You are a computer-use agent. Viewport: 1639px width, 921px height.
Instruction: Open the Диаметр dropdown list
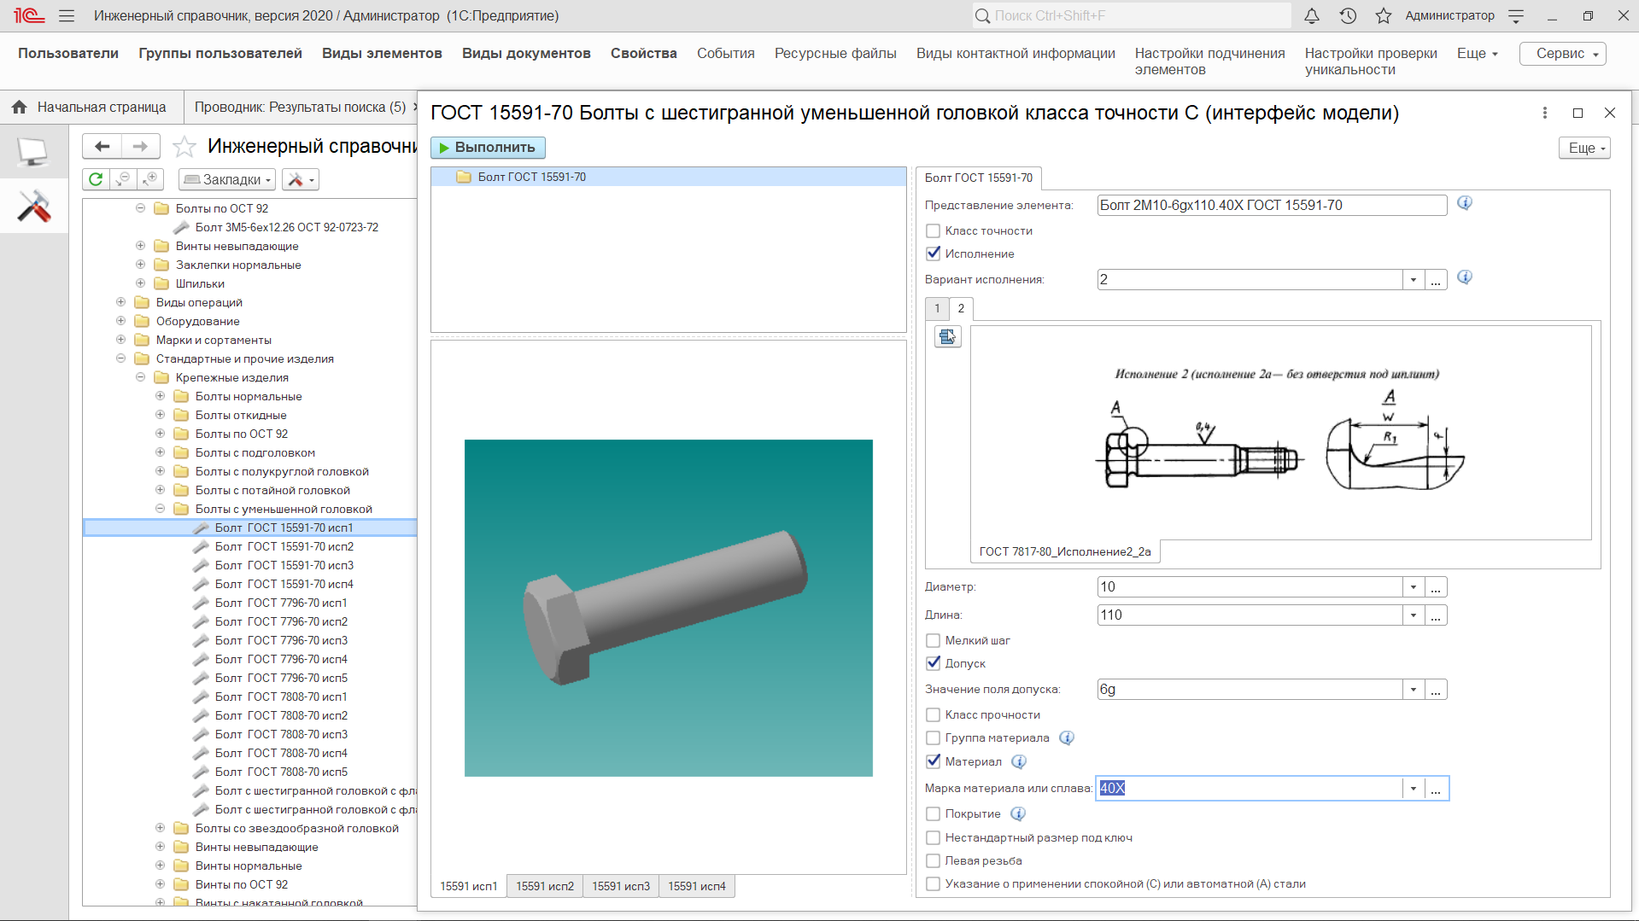1414,587
